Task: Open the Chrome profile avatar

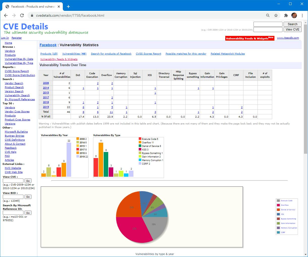Action: coord(294,15)
